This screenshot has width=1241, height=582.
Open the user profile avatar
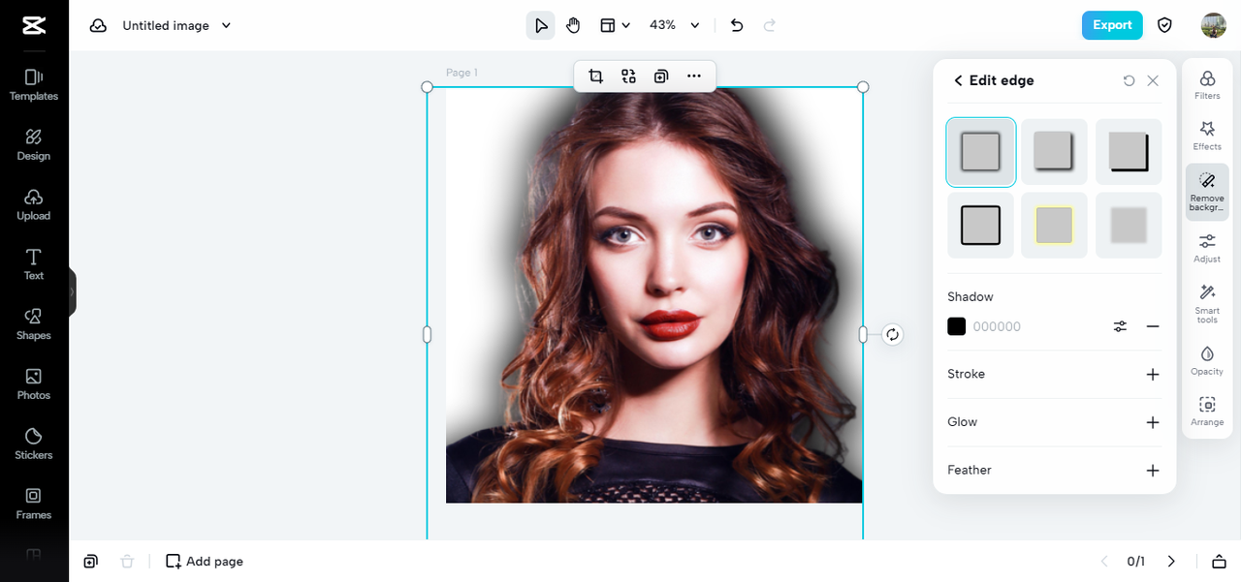click(1213, 25)
